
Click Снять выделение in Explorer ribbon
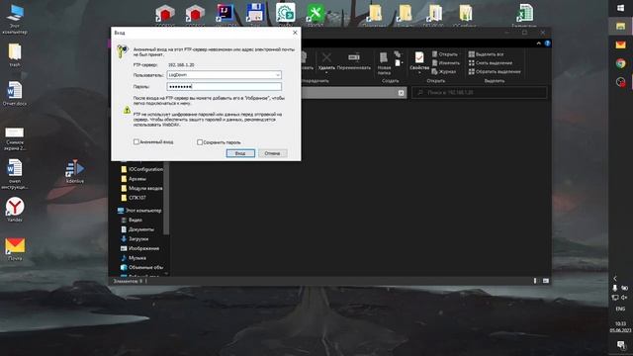click(491, 63)
